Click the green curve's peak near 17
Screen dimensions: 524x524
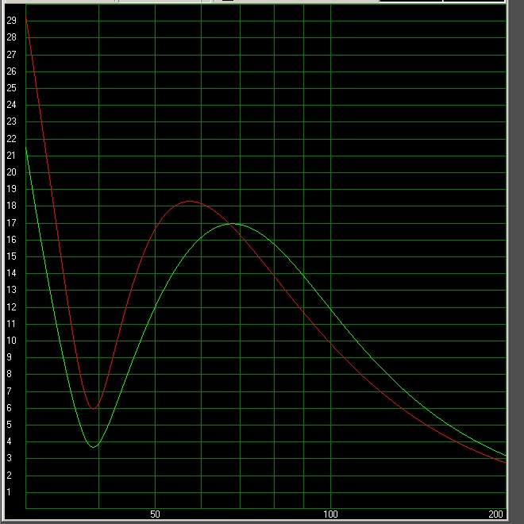click(x=232, y=224)
